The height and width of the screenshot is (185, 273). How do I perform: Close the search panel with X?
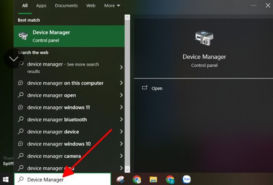268,5
